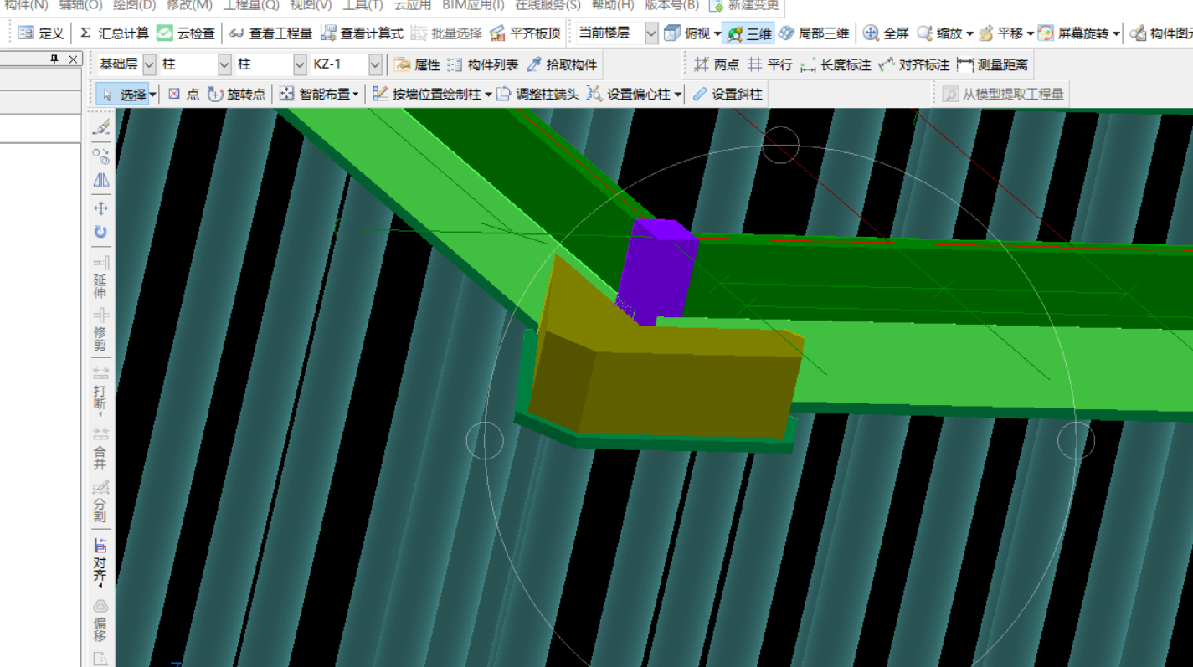Screen dimensions: 1193x667
Task: Open 查看计算式 formula view
Action: click(362, 33)
